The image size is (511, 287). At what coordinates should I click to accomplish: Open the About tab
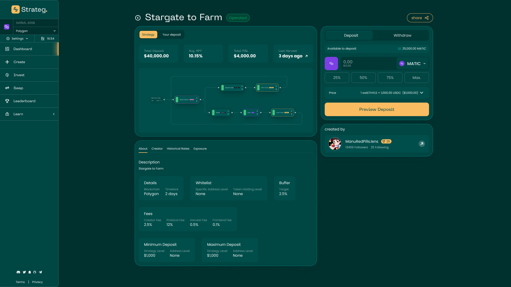click(143, 149)
